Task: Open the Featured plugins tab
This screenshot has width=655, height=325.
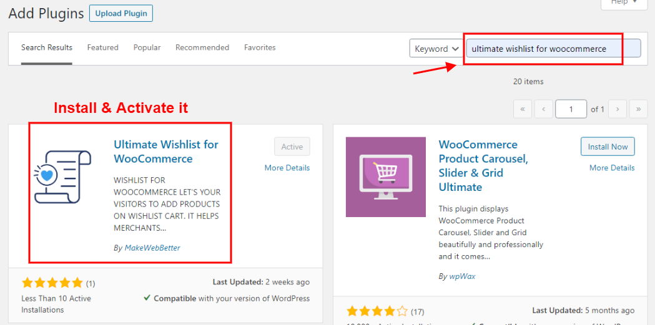Action: tap(103, 47)
